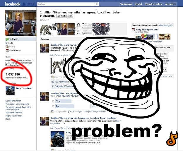This screenshot has height=151, width=183.
Task: Open the Evenementen section
Action: click(15, 51)
